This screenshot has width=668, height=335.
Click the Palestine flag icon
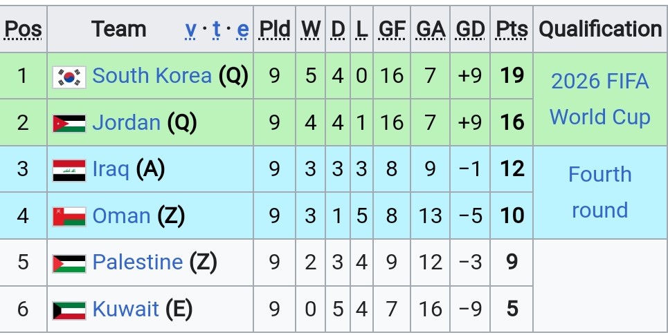[69, 263]
